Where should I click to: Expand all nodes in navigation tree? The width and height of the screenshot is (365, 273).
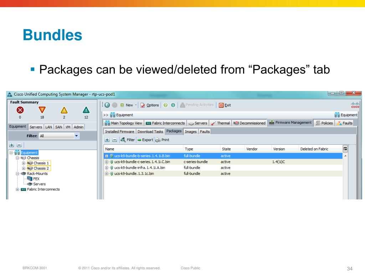click(12, 145)
